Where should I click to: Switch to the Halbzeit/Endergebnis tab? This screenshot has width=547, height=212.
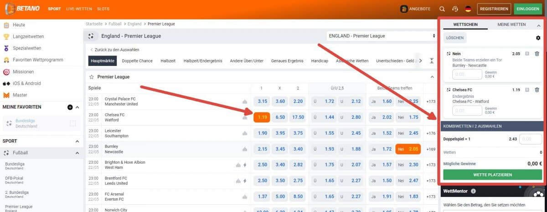click(203, 61)
